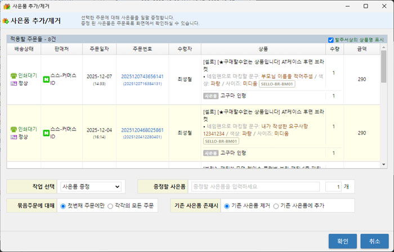Viewport: 394px width, 252px height.
Task: Click the 적용할 주문들 - 8건 heading
Action: [x=33, y=39]
